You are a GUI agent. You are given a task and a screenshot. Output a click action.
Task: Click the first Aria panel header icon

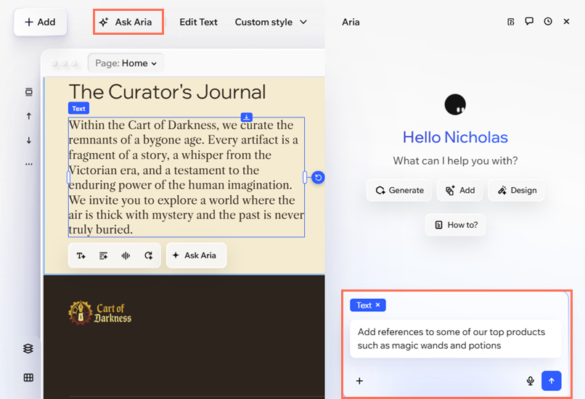511,22
